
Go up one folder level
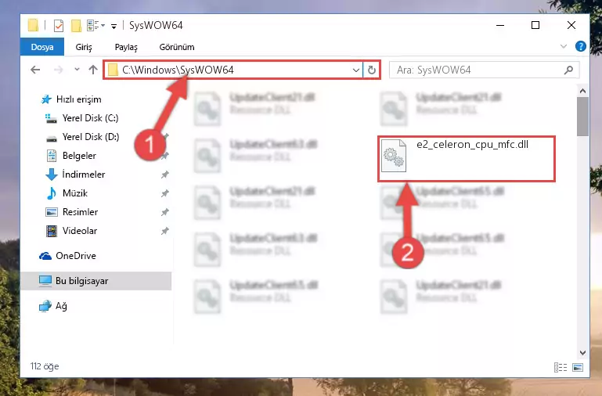tap(93, 70)
